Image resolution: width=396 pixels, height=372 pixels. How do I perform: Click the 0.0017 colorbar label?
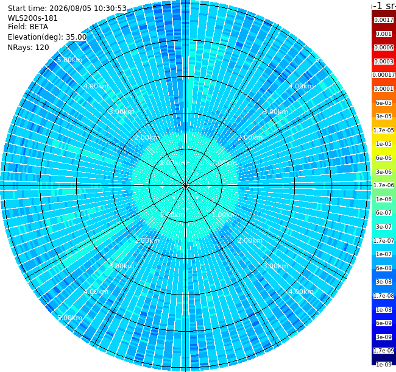[x=384, y=20]
